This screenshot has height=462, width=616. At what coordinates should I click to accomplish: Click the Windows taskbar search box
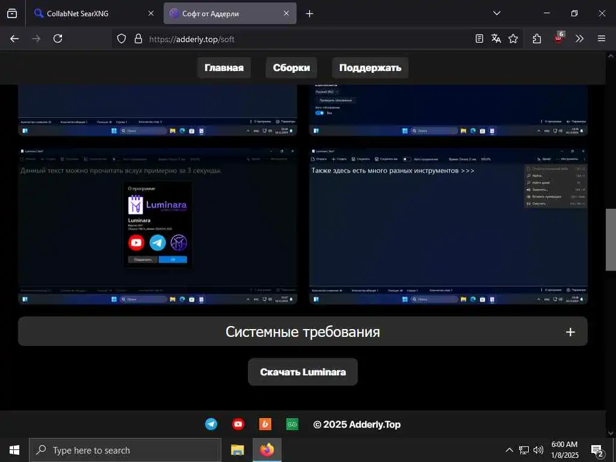point(125,450)
